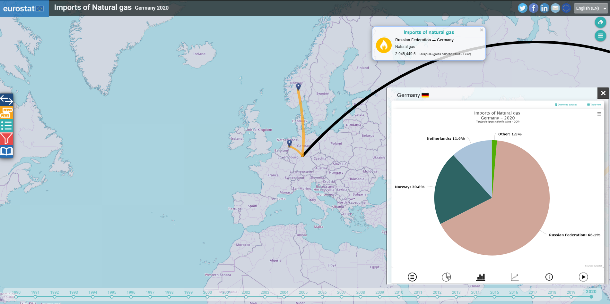Play the timeline animation
Image resolution: width=610 pixels, height=304 pixels.
pos(583,277)
